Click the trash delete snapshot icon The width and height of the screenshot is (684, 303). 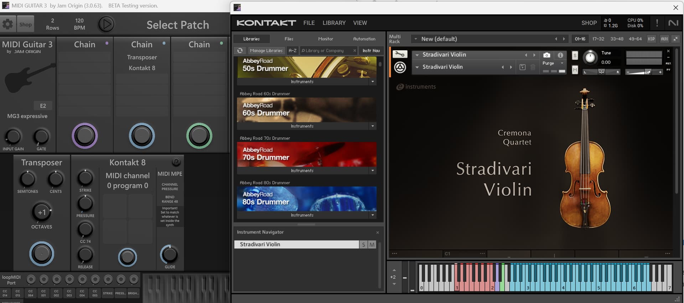(533, 67)
